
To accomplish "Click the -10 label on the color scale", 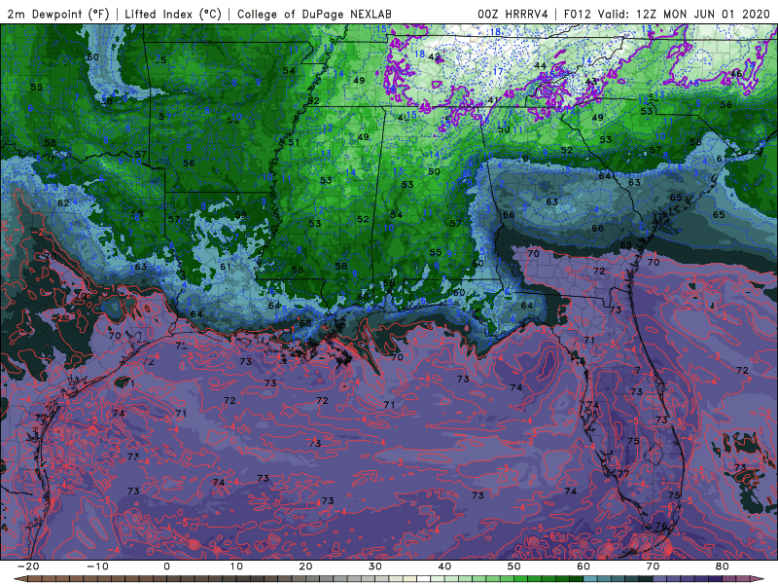I will pos(97,566).
